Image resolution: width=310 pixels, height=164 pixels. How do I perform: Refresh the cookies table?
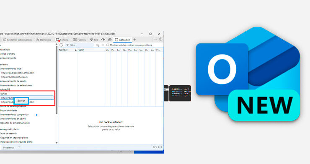pyautogui.click(x=61, y=45)
